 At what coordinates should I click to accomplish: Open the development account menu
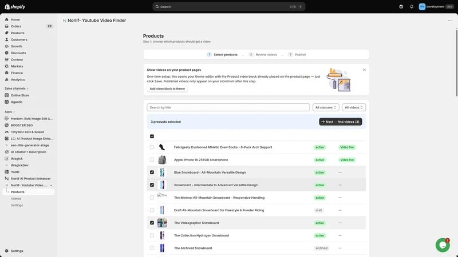point(436,7)
